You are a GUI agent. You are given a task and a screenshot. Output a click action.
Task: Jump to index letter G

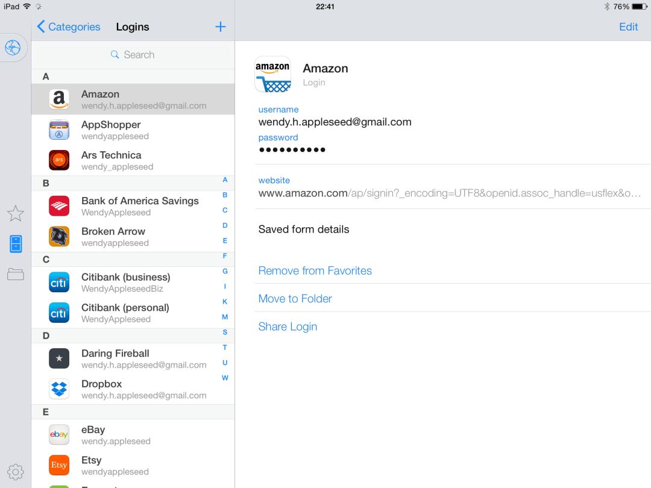coord(225,271)
